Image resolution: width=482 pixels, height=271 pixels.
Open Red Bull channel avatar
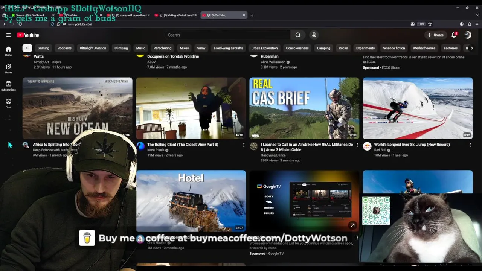(x=367, y=146)
